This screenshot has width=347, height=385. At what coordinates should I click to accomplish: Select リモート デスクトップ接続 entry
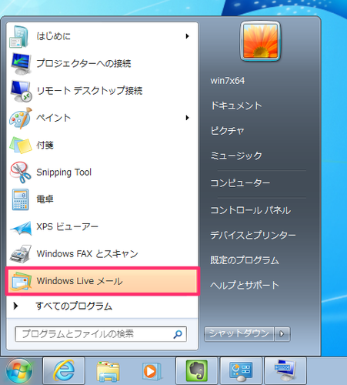[102, 91]
